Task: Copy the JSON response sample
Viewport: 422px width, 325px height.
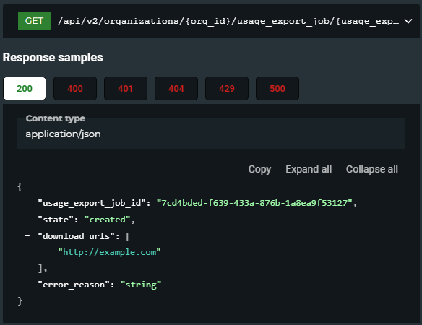Action: 259,169
